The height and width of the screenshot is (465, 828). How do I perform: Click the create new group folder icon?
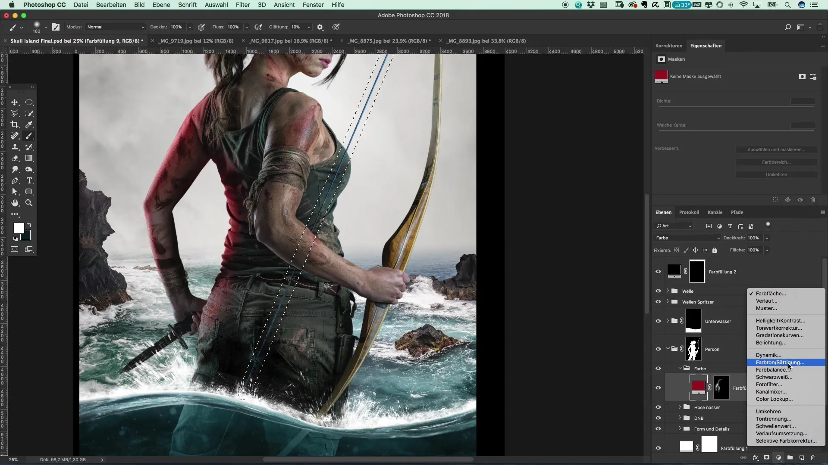pos(790,458)
